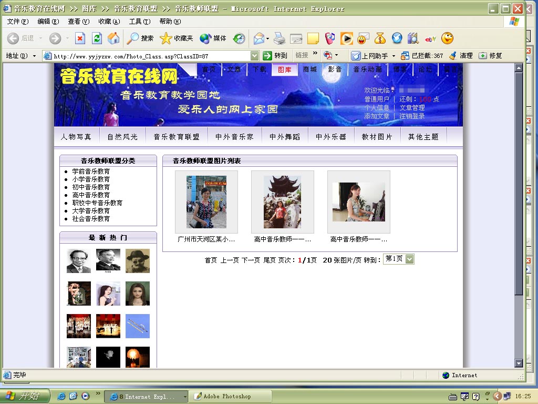
Task: Switch to the 图库 navigation tab
Action: coord(285,69)
